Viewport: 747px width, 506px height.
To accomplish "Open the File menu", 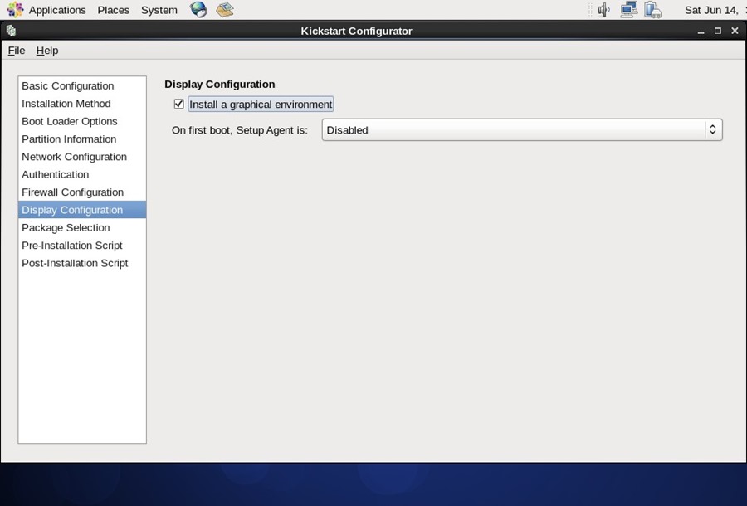I will tap(16, 50).
